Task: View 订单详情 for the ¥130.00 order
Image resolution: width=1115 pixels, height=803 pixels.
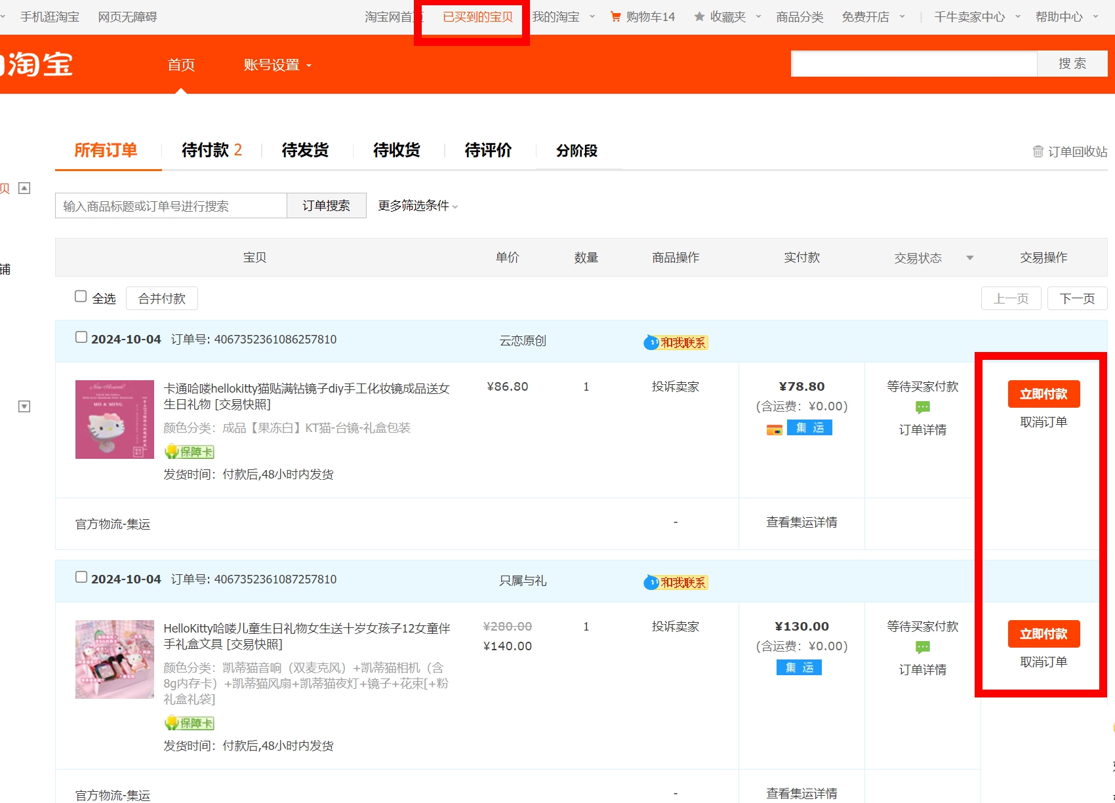Action: point(923,670)
